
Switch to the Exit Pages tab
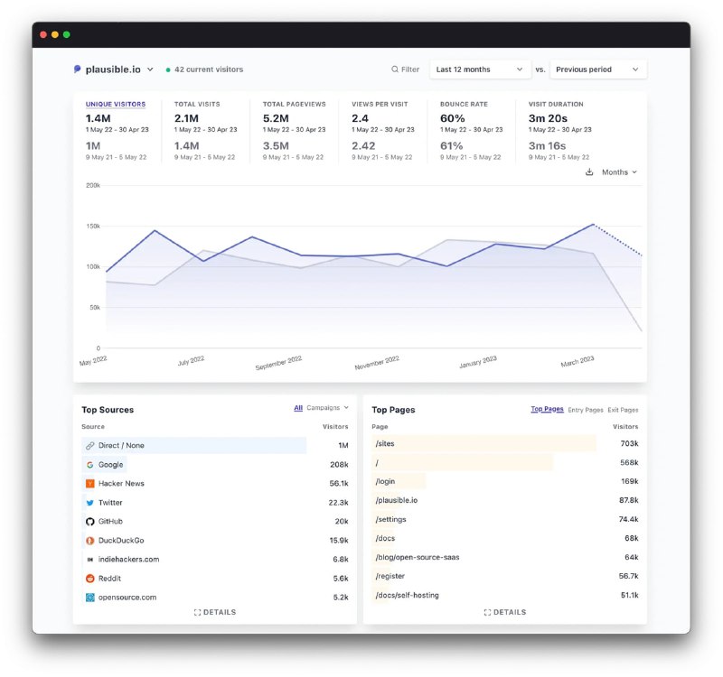point(623,410)
